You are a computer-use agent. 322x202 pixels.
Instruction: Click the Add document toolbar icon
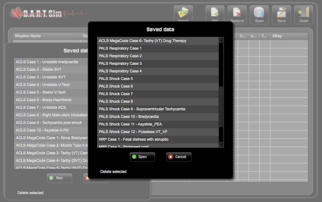click(215, 14)
